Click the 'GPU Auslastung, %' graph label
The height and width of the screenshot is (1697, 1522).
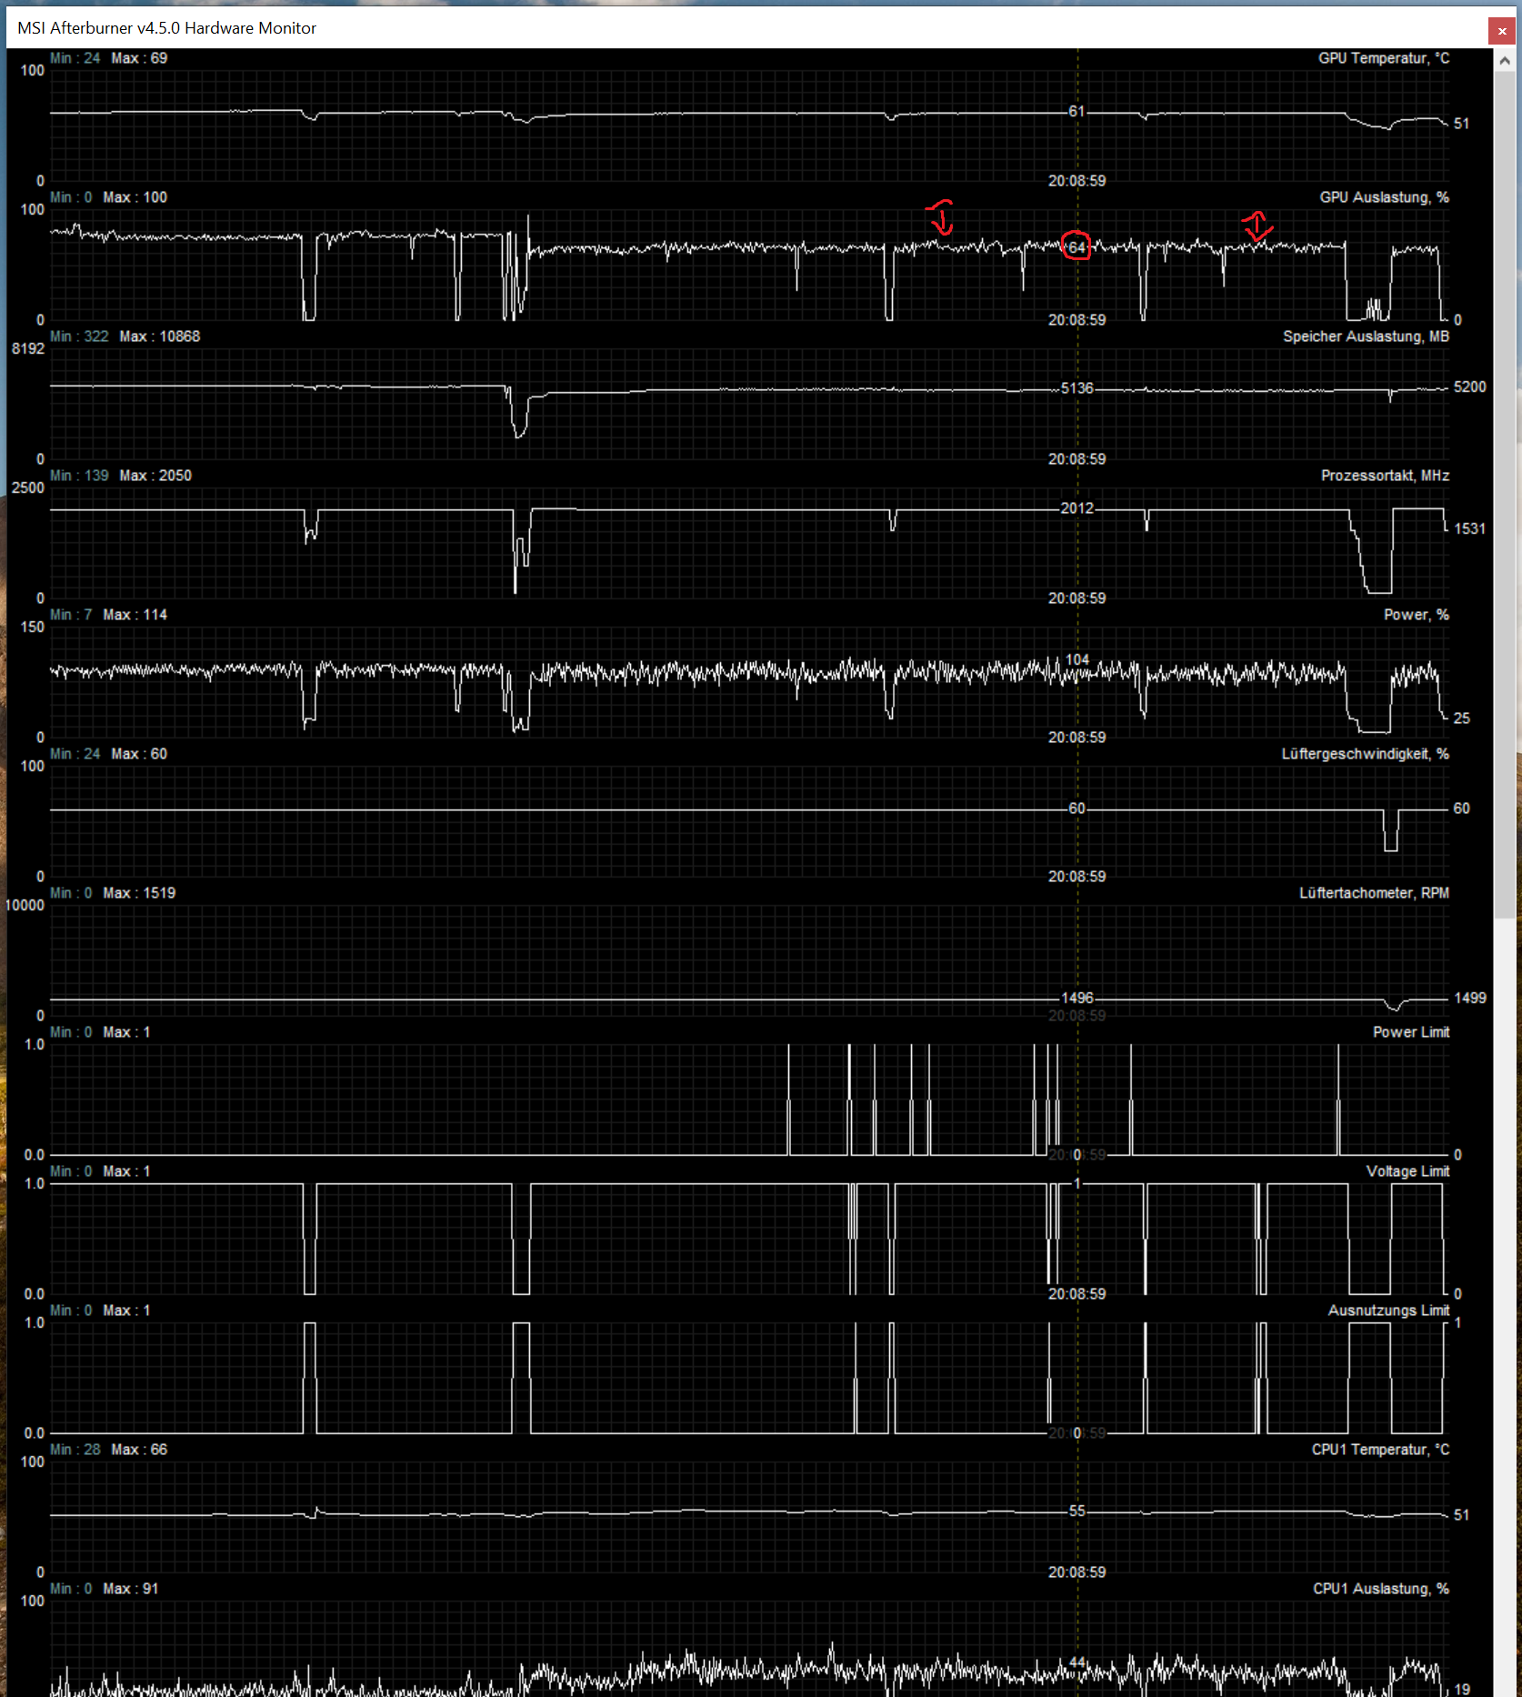[x=1384, y=197]
